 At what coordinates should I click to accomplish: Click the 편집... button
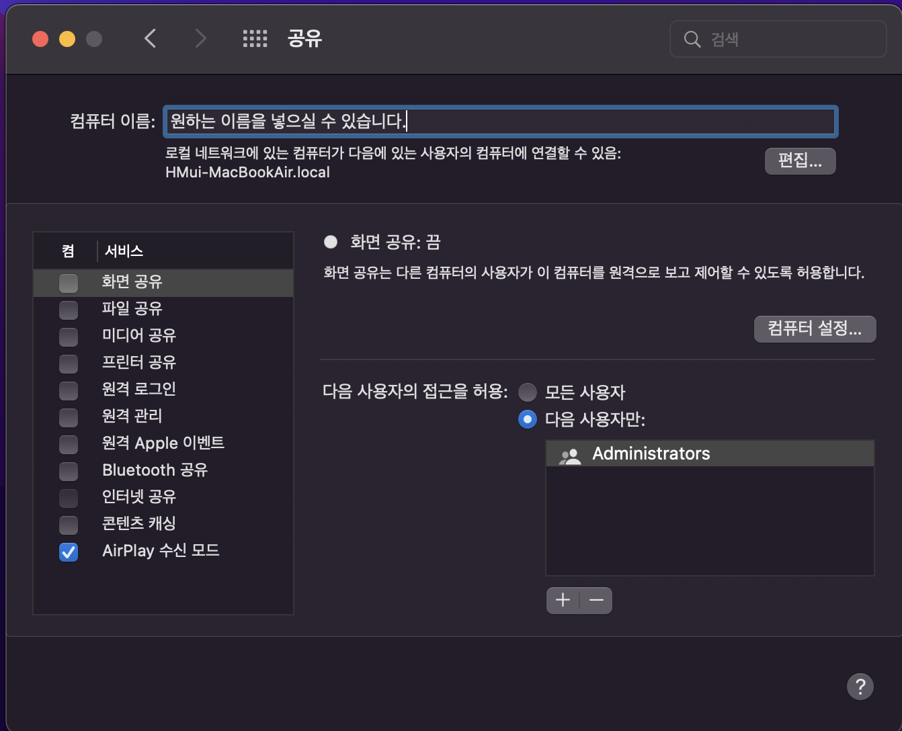(800, 161)
